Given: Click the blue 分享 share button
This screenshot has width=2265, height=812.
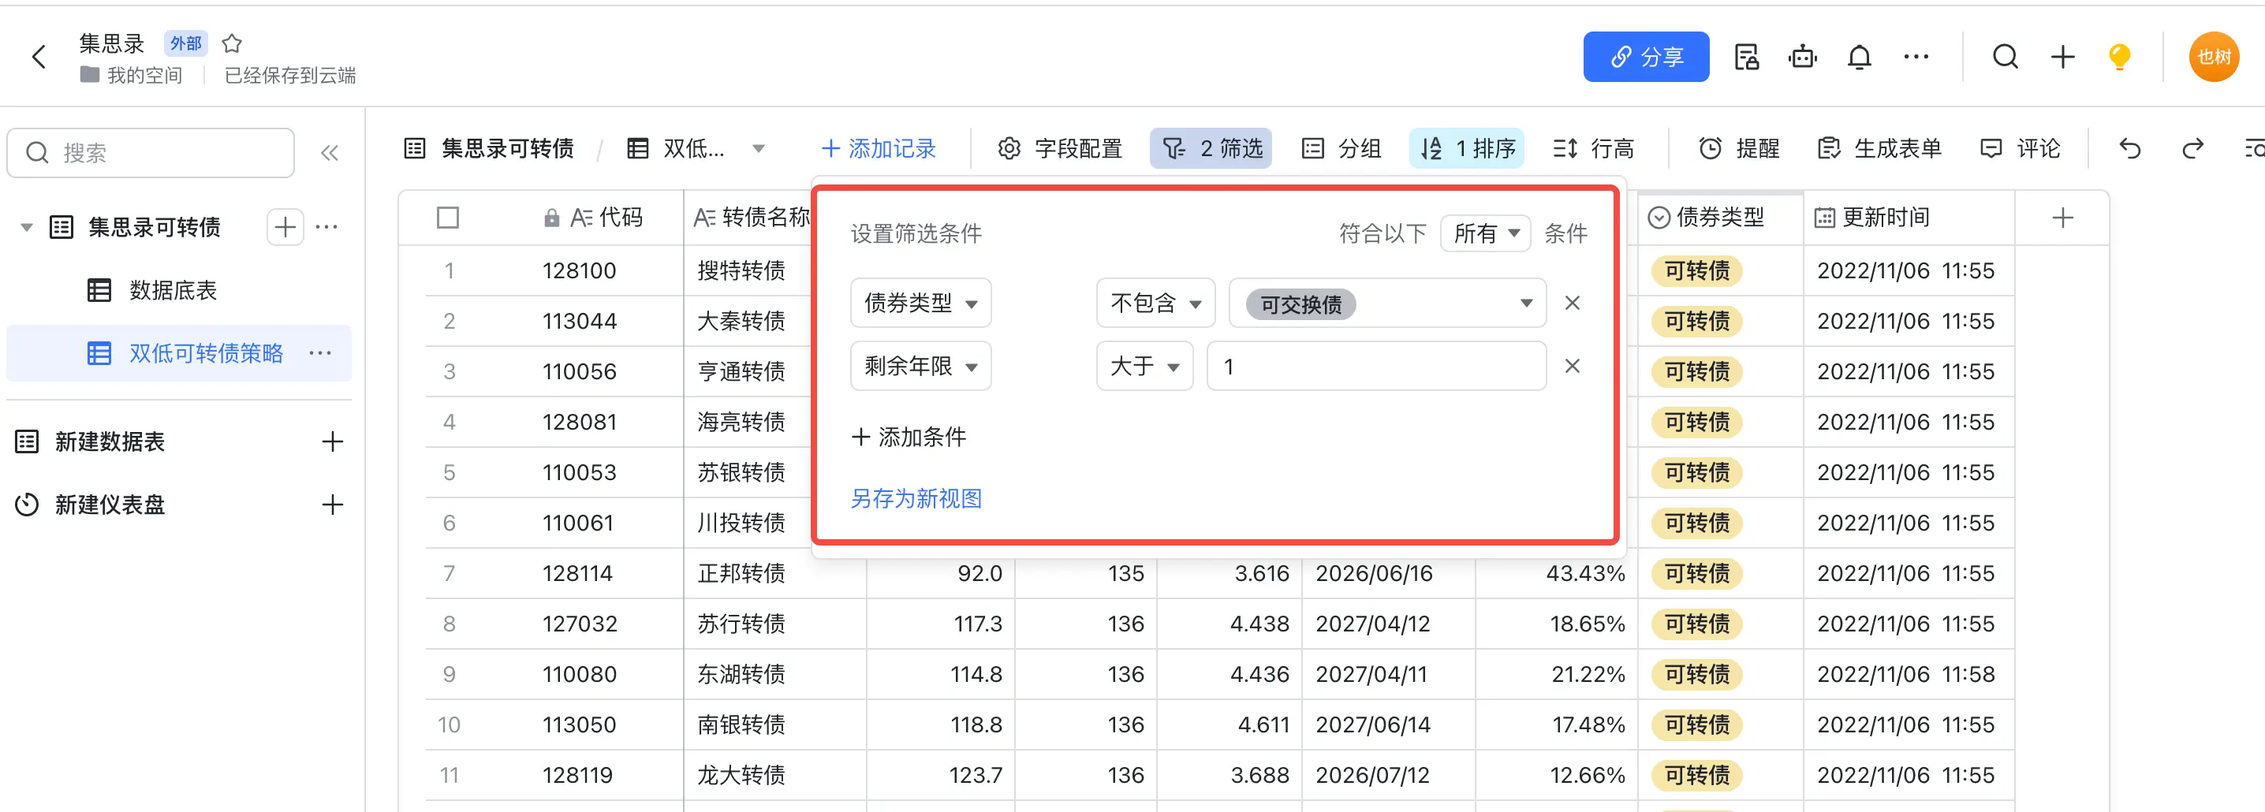Looking at the screenshot, I should click(x=1645, y=57).
